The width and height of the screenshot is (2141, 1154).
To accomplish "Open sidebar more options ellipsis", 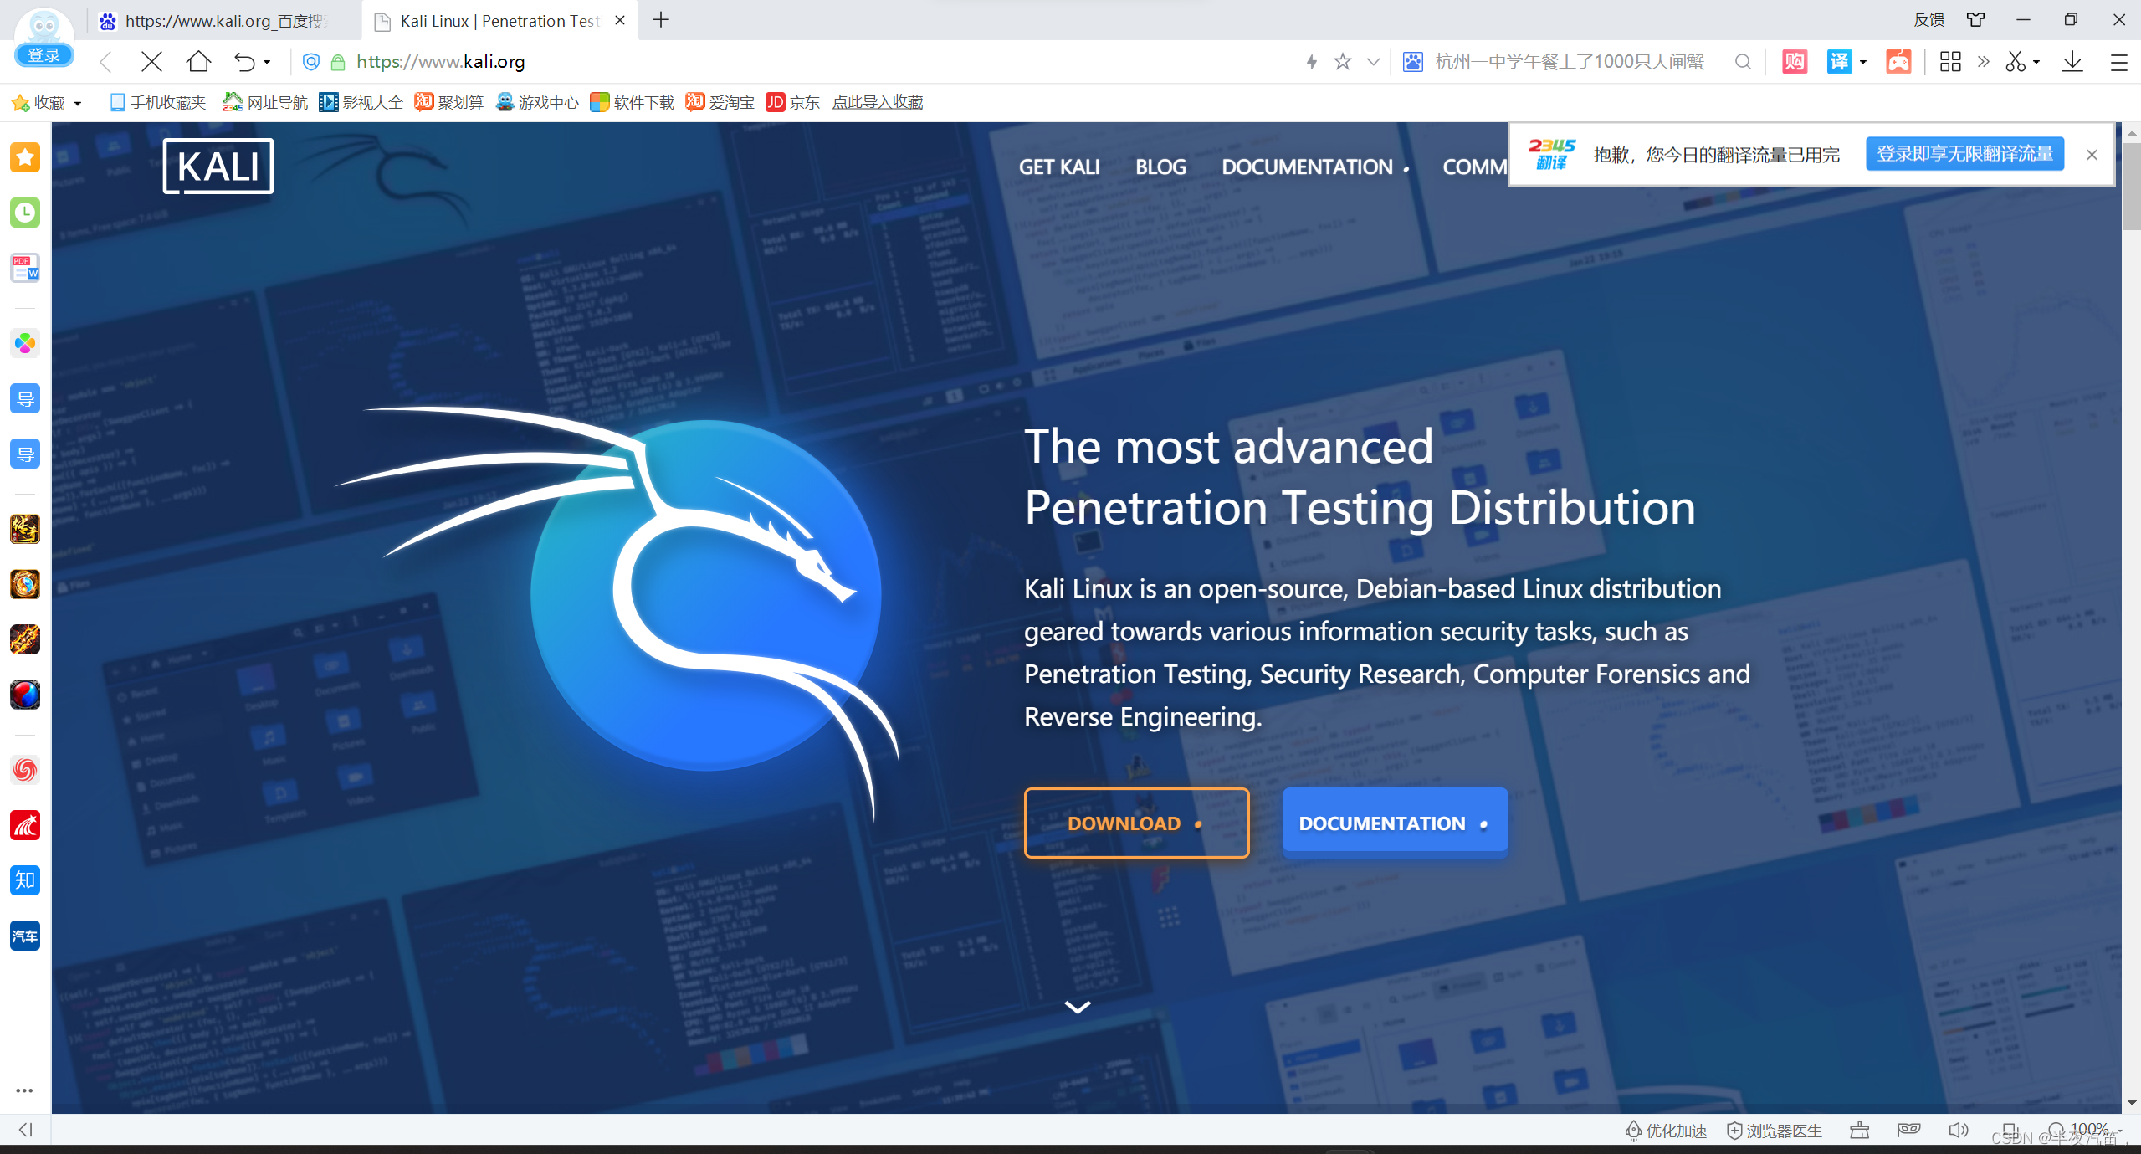I will click(x=24, y=1090).
